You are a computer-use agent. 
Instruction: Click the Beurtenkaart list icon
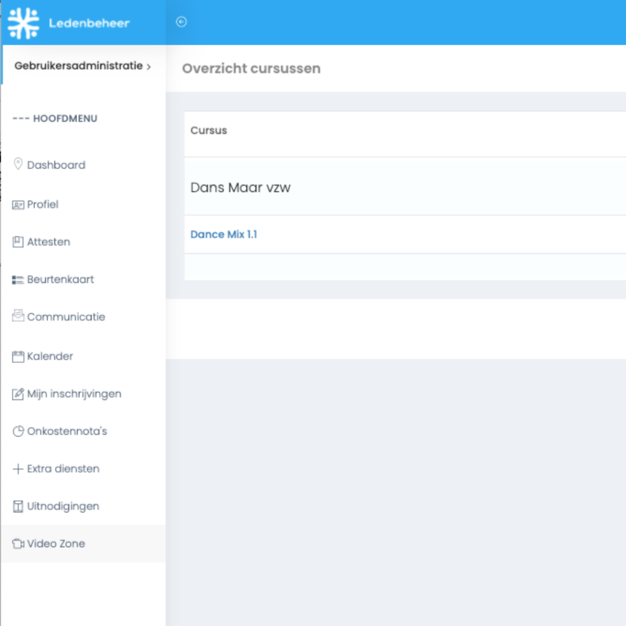[x=18, y=280]
